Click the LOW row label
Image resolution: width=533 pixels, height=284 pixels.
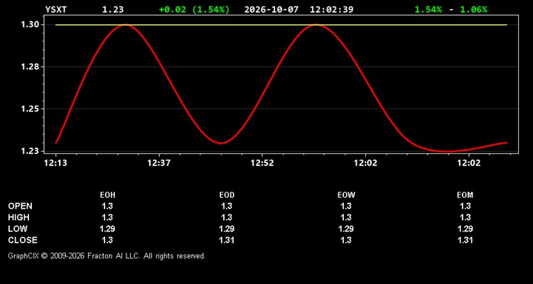(18, 229)
